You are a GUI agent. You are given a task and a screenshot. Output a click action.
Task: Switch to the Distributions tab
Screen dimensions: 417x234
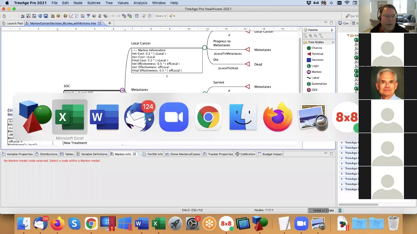46,154
